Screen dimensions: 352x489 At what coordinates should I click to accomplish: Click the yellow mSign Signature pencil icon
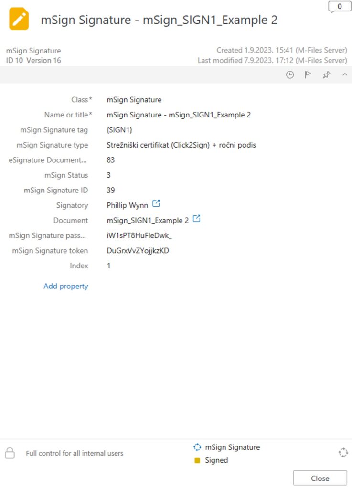pyautogui.click(x=19, y=19)
